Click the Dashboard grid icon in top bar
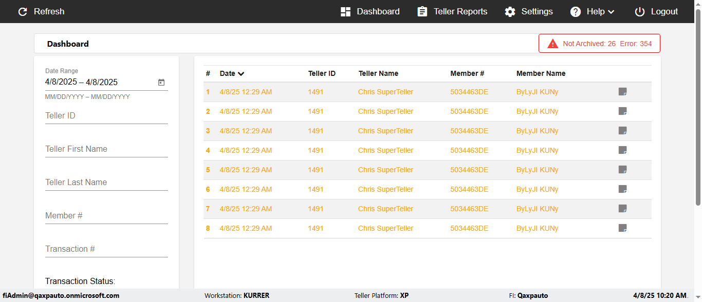 pos(345,12)
